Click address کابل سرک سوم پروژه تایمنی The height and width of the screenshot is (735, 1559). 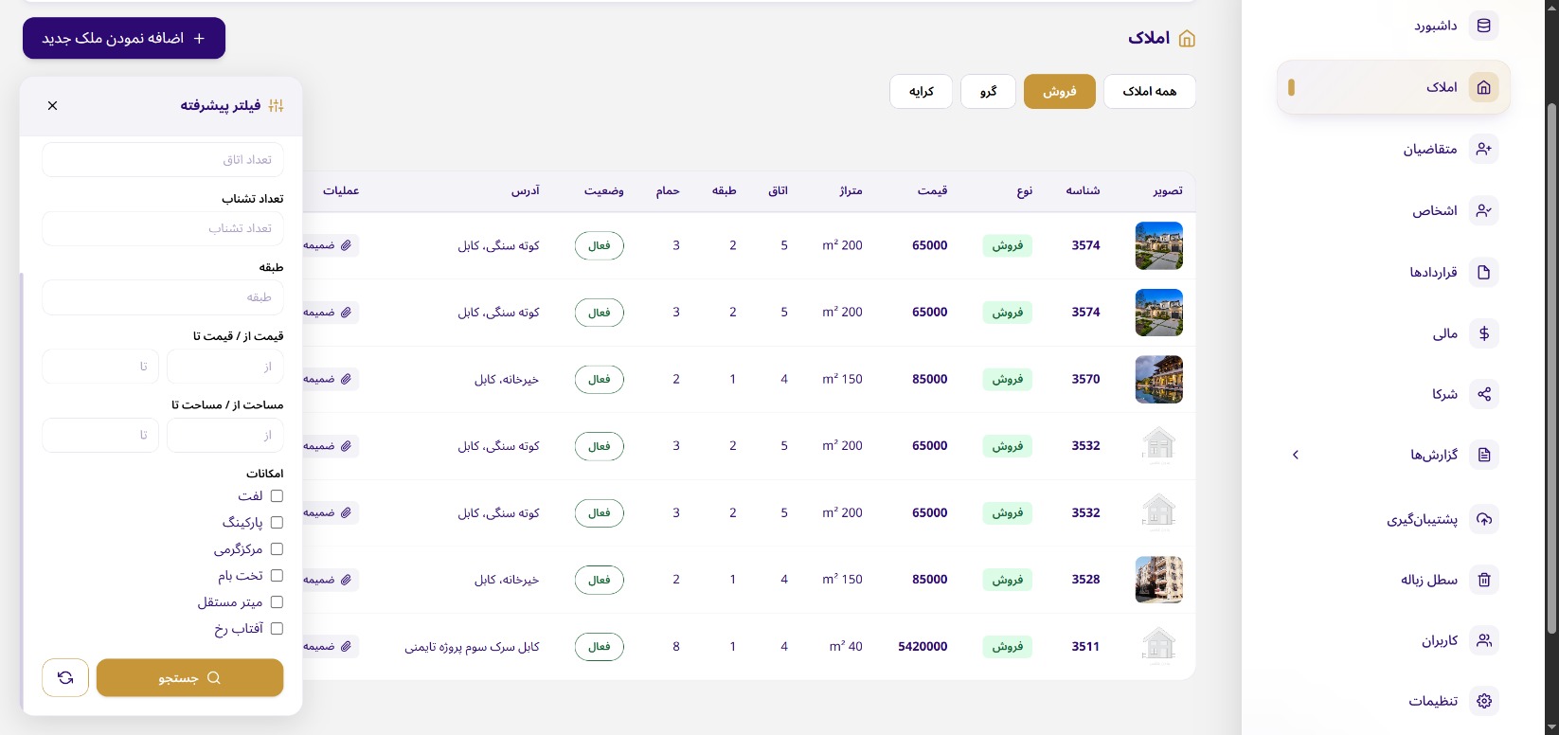(472, 646)
